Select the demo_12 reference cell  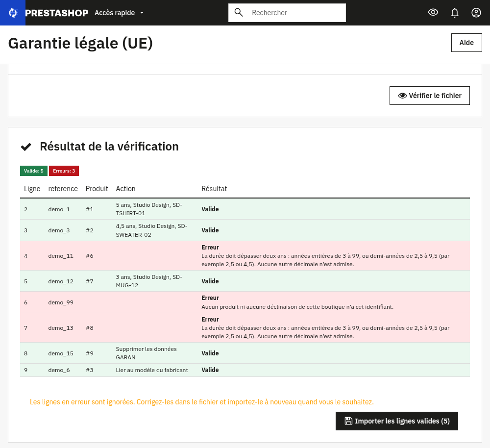(x=61, y=281)
